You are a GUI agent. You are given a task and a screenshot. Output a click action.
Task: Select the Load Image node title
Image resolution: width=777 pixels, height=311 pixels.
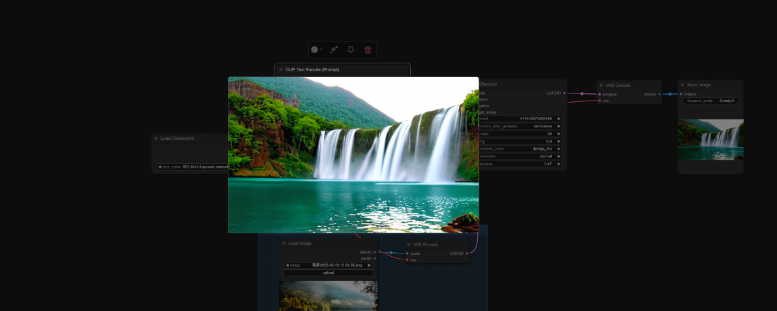300,244
